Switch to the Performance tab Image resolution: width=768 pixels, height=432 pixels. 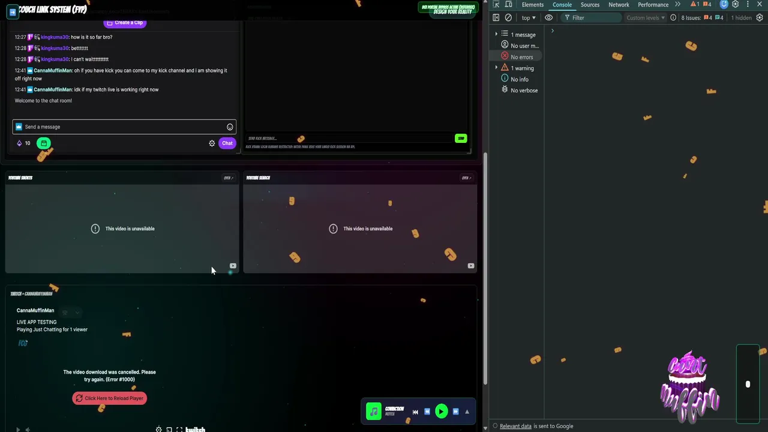653,5
